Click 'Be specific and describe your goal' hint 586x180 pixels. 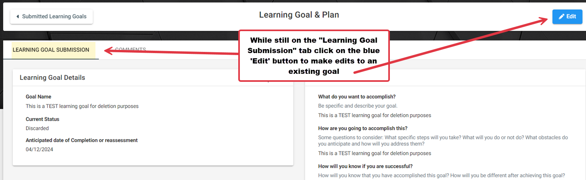pyautogui.click(x=358, y=106)
